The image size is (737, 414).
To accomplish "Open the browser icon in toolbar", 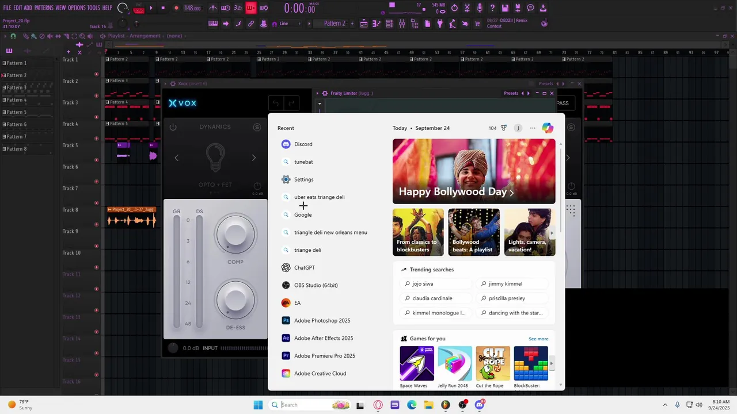I will pyautogui.click(x=415, y=24).
